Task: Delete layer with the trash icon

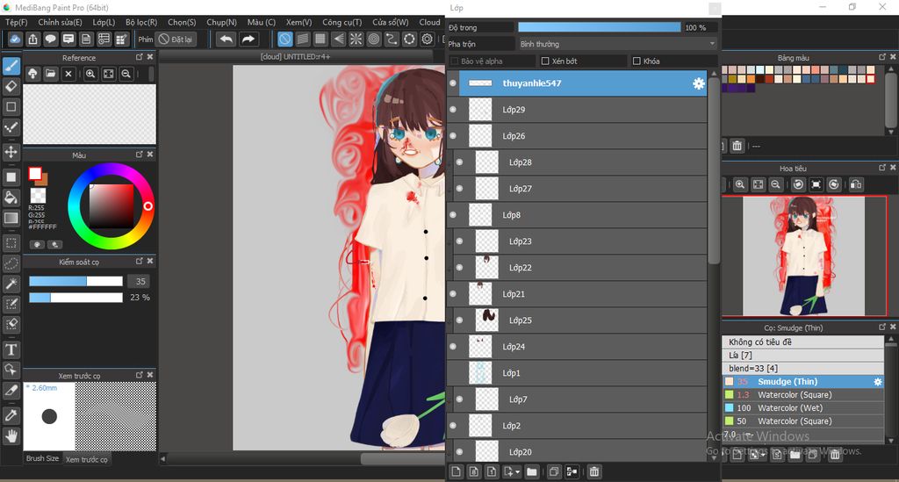Action: click(x=594, y=472)
